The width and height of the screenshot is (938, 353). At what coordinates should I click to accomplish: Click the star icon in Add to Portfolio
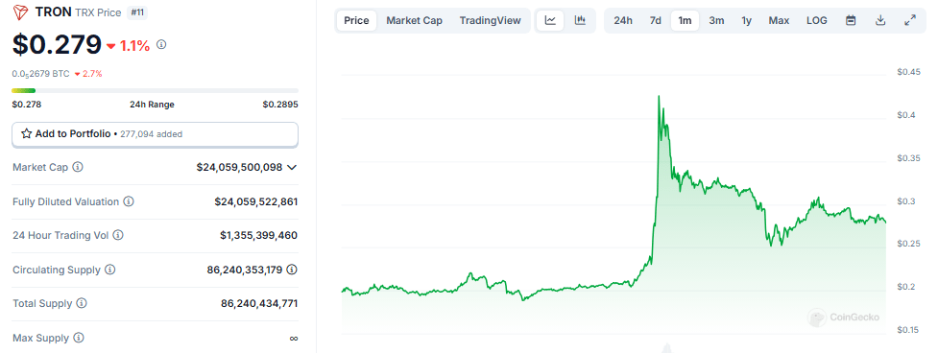click(26, 133)
